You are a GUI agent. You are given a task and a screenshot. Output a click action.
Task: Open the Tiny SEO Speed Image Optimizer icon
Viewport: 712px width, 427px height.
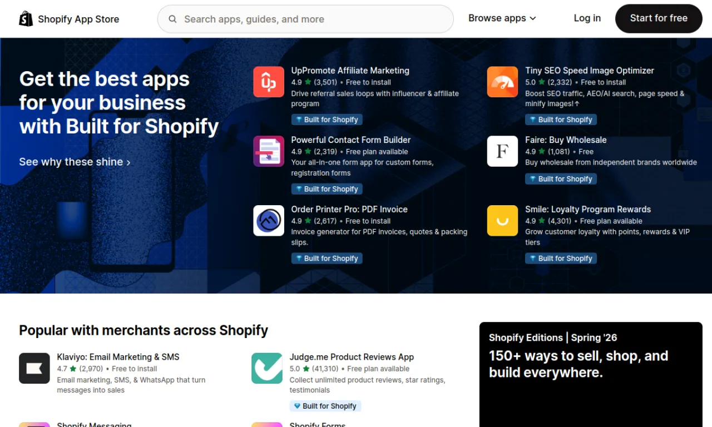click(x=503, y=82)
